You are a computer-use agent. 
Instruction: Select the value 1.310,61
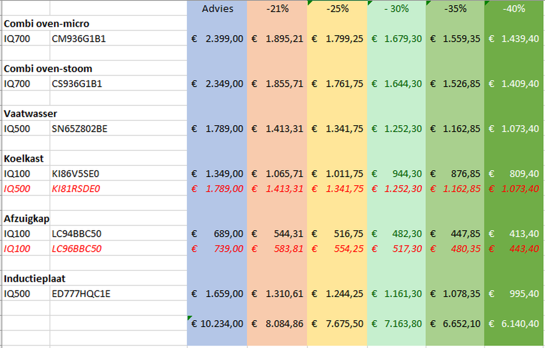(277, 293)
